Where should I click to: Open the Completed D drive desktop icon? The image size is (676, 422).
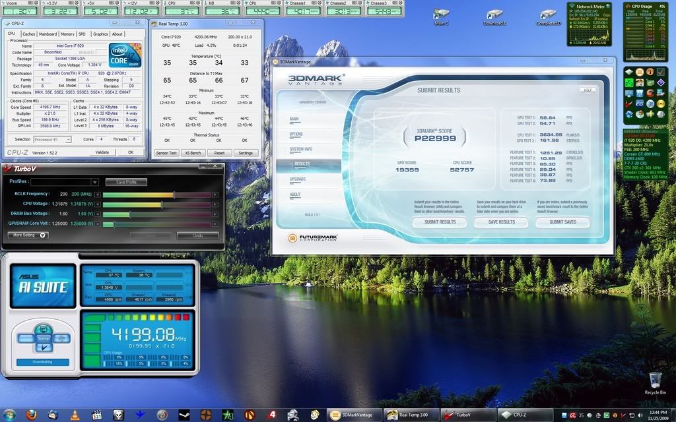[x=549, y=16]
